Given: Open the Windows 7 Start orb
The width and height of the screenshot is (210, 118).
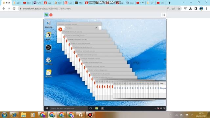Looking at the screenshot, I should 4,115.
